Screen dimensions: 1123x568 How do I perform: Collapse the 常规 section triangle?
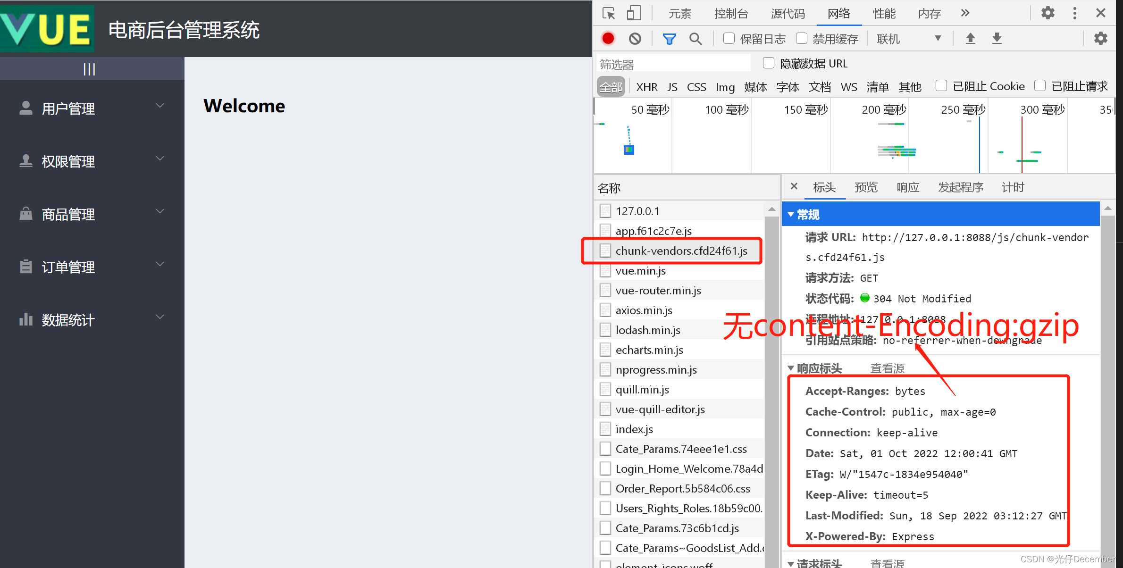(x=791, y=215)
